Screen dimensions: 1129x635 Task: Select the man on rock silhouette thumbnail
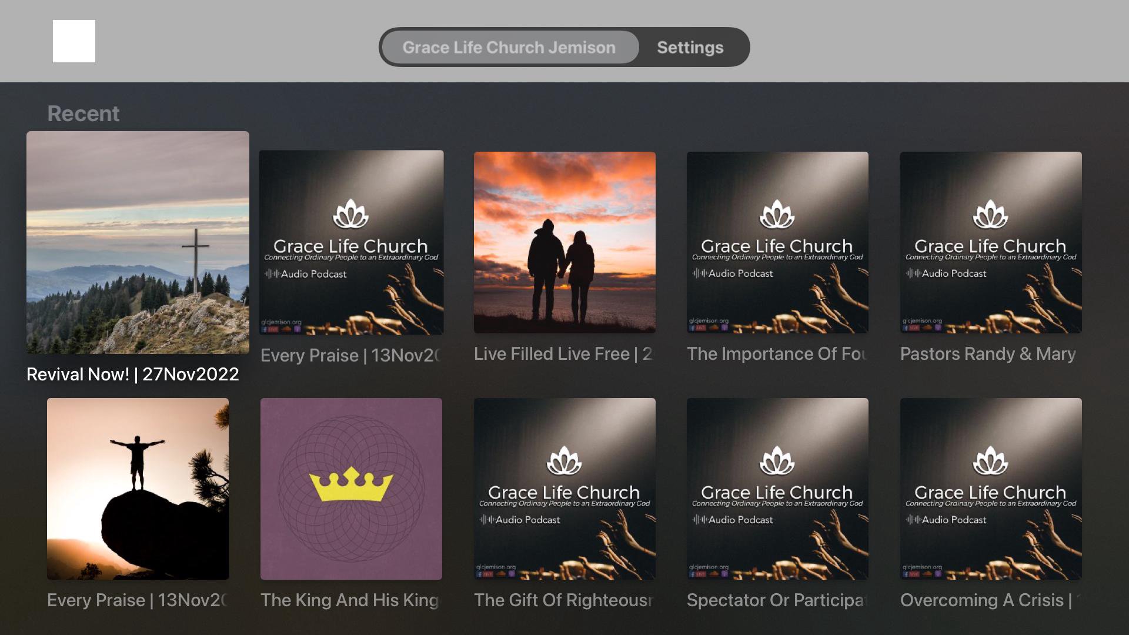point(138,489)
